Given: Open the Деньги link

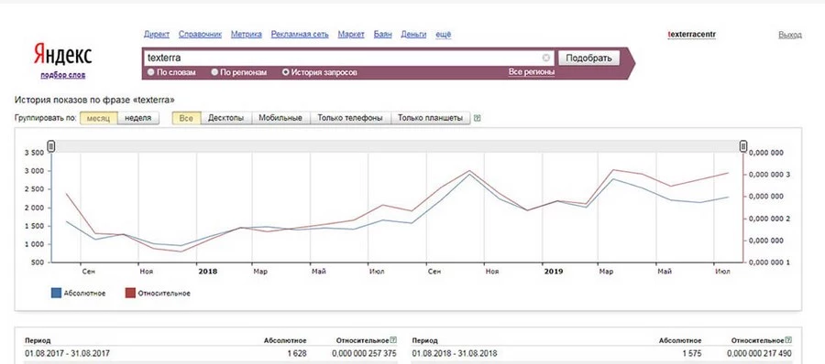Looking at the screenshot, I should 413,35.
